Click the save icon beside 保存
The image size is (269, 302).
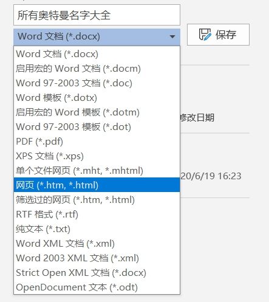click(205, 35)
